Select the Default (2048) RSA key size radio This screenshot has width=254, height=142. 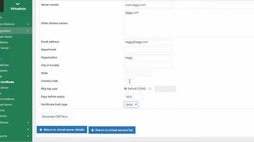pyautogui.click(x=125, y=88)
